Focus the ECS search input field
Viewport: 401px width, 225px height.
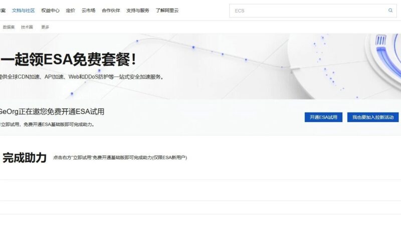[x=313, y=10]
